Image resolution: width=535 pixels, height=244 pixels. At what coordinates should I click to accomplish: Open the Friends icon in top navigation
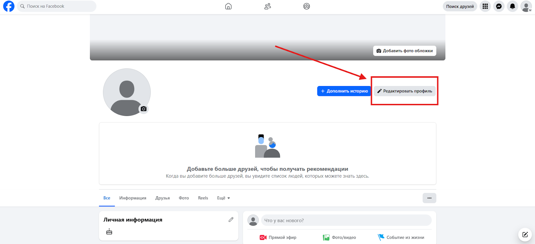coord(267,6)
